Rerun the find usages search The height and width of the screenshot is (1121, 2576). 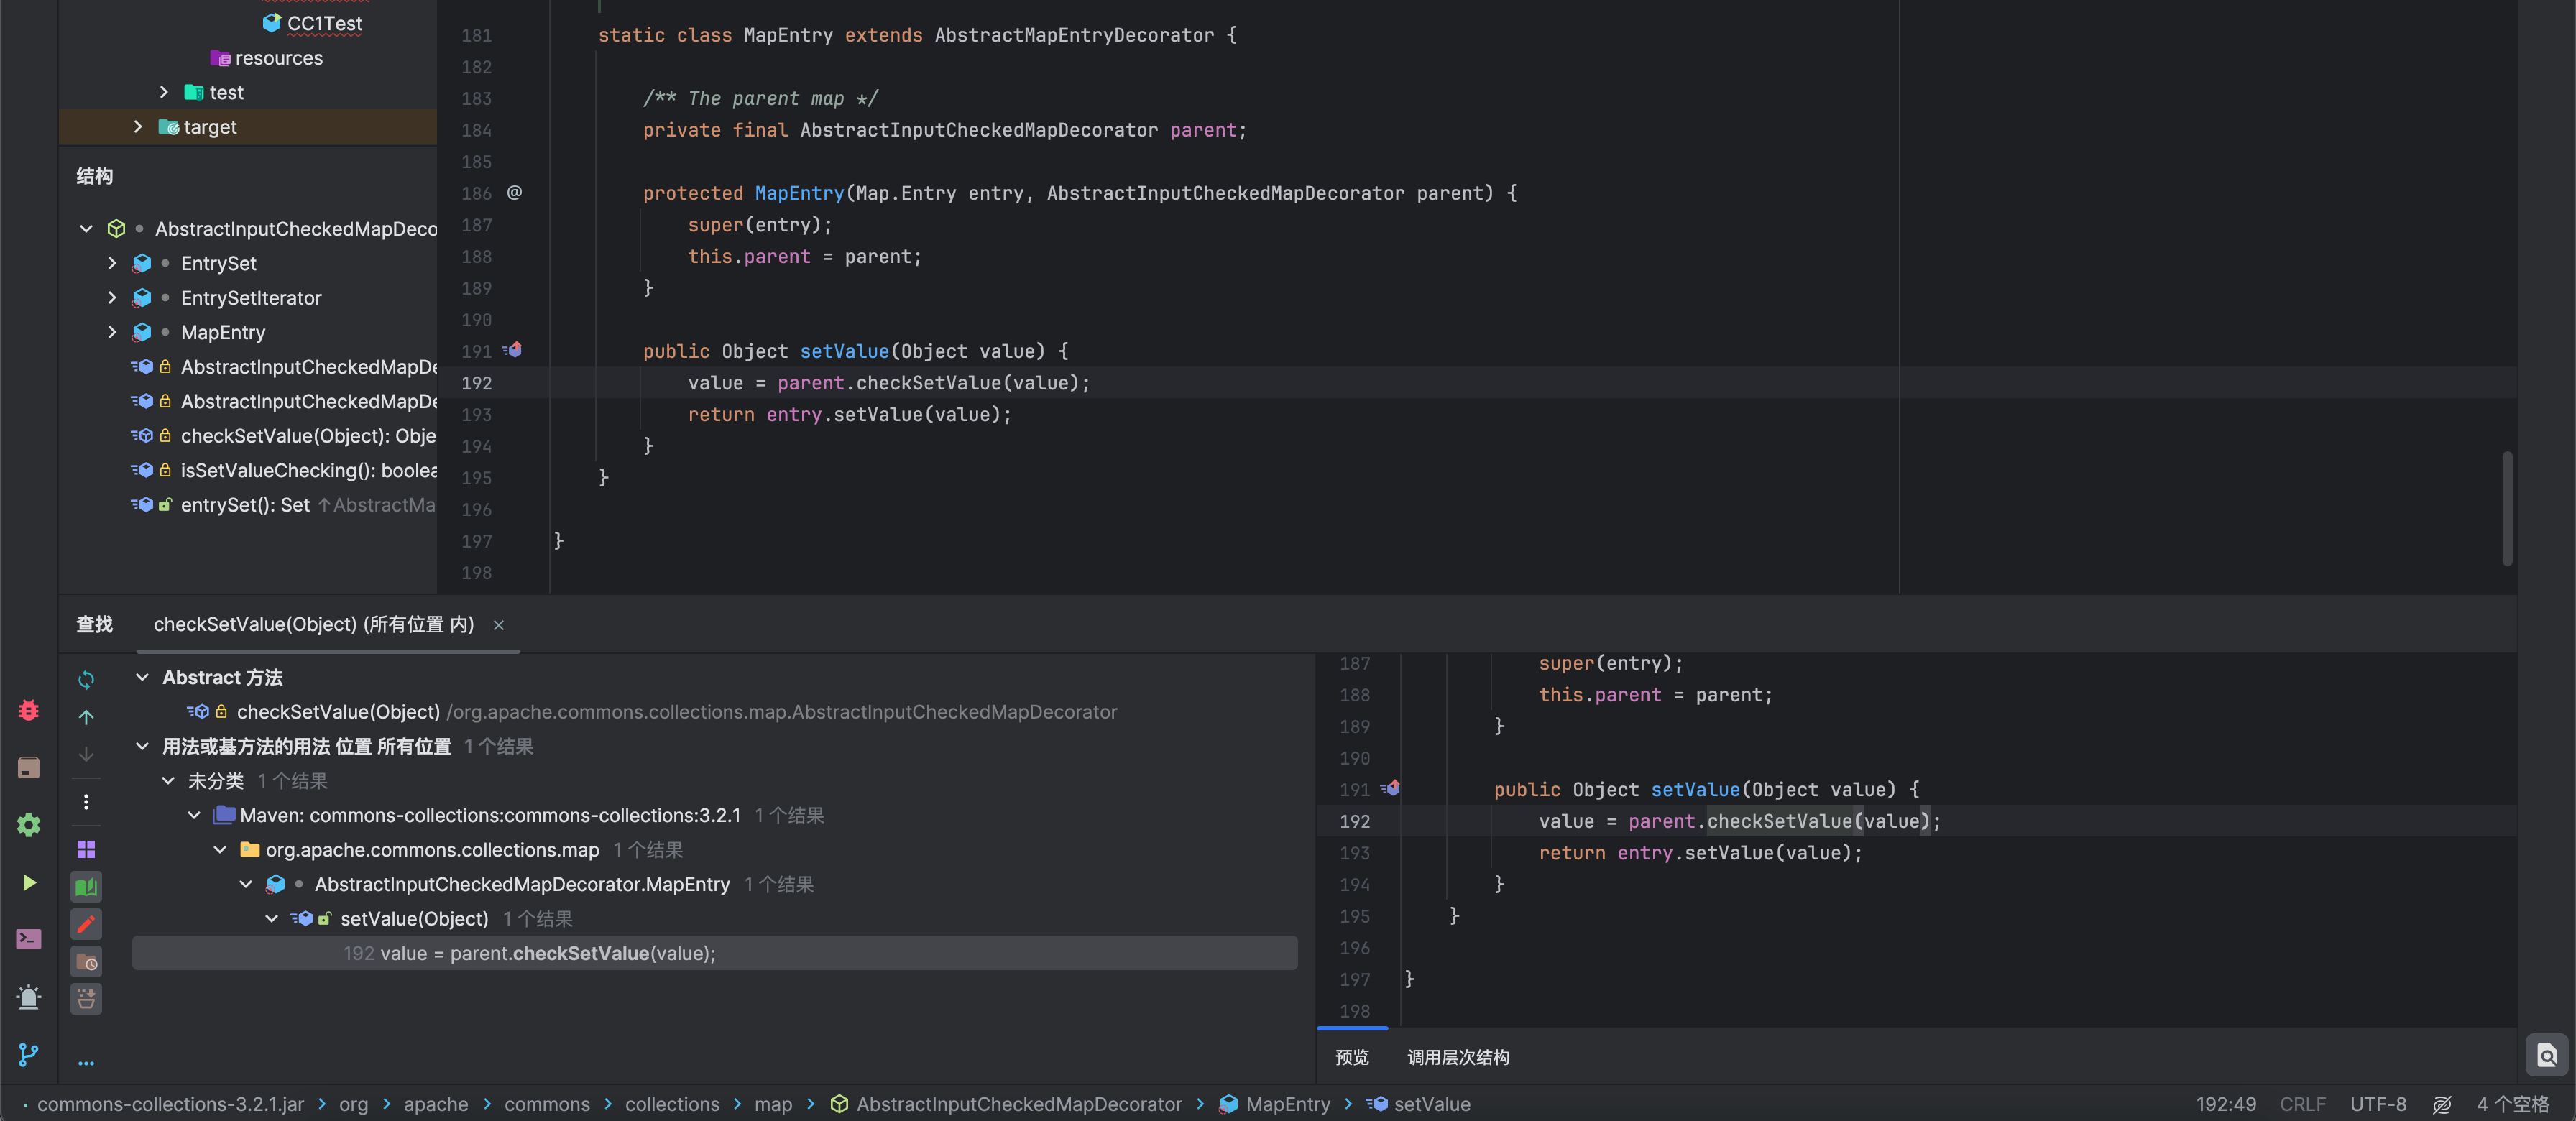tap(86, 680)
